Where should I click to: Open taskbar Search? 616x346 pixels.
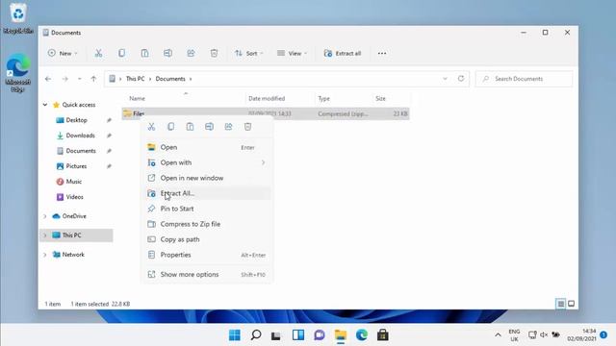[256, 335]
